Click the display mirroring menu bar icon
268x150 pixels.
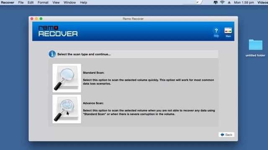pyautogui.click(x=216, y=2)
